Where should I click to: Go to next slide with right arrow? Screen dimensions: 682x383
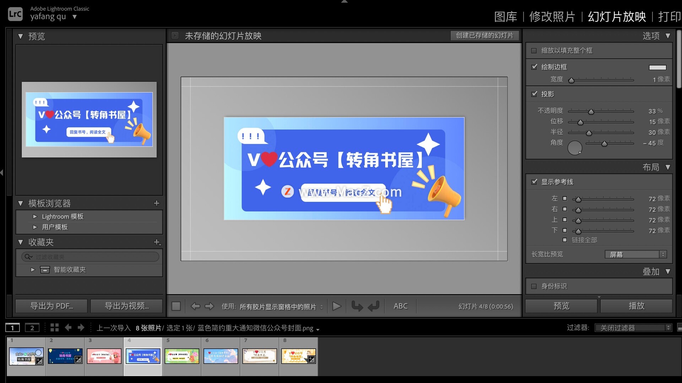(209, 306)
